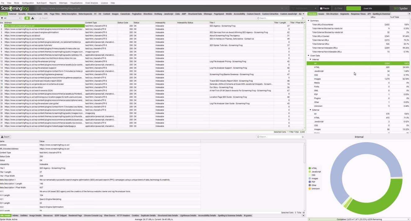Export the lower panel URL details
Image resolution: width=411 pixels, height=221 pixels.
[x=5, y=137]
